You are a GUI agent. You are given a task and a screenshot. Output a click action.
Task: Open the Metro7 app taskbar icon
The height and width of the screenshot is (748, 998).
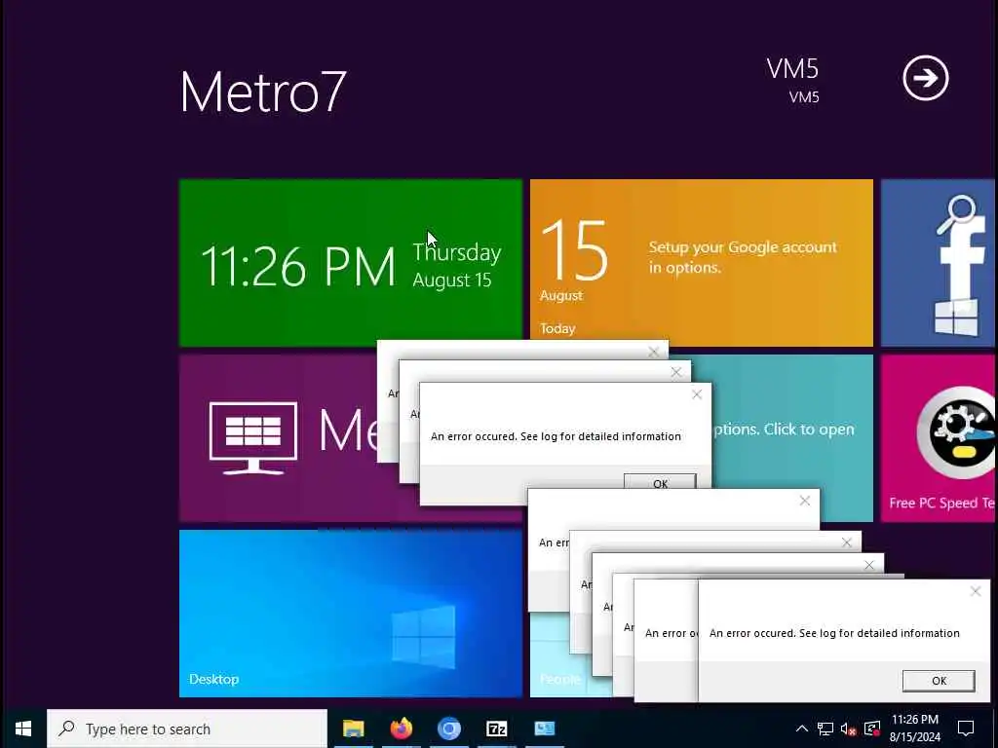(x=544, y=729)
